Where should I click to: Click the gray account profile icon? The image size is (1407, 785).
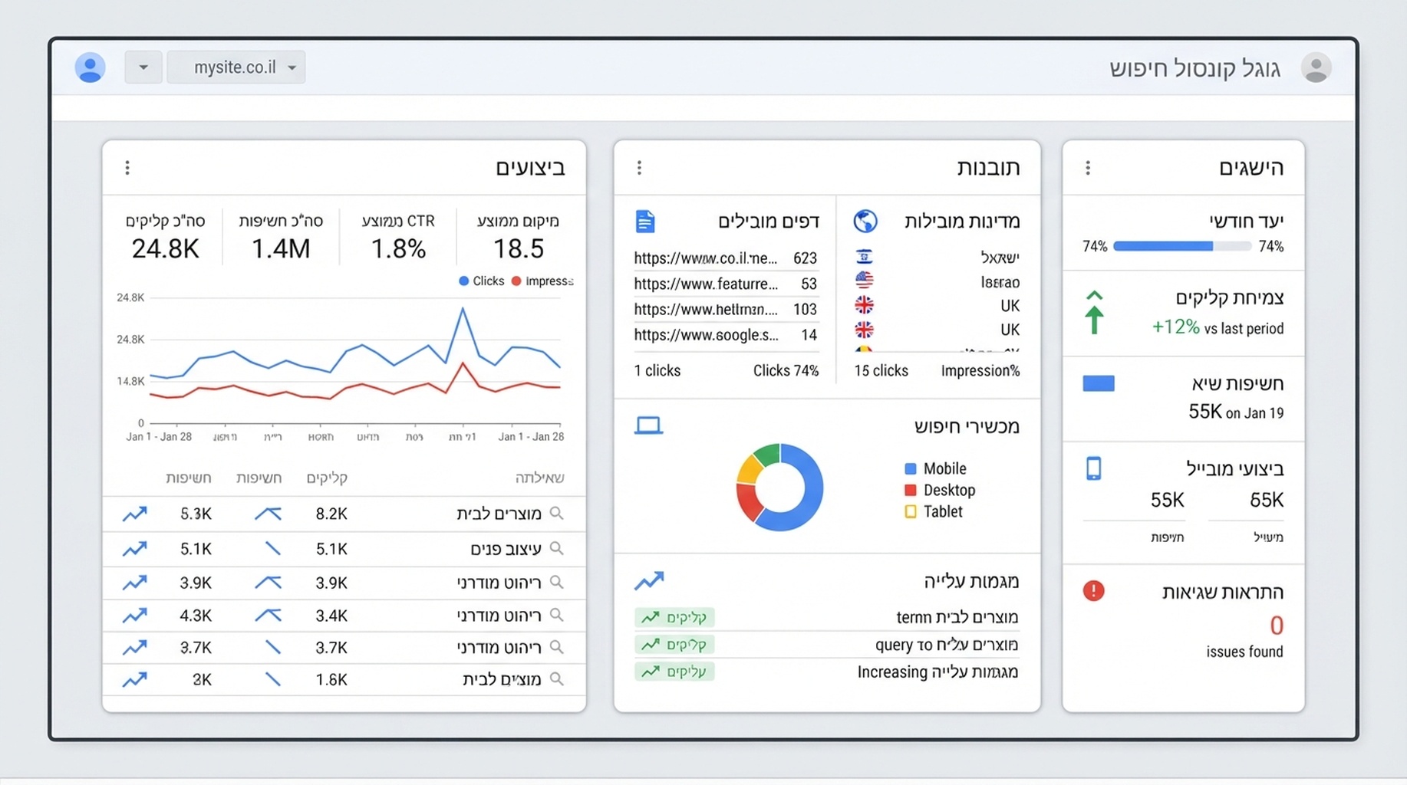tap(1316, 67)
